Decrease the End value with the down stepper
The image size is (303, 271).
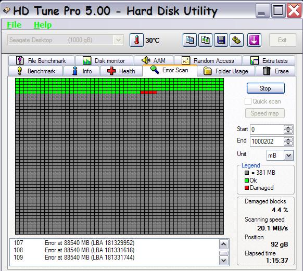coord(288,144)
